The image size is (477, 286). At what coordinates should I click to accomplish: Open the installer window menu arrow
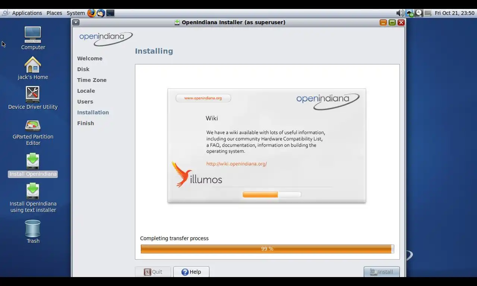tap(76, 22)
